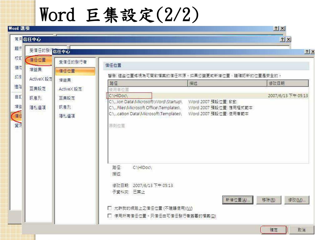Screen dimensions: 320x240
Task: Open 增益集 in front Trust Center sidebar
Action: pyautogui.click(x=65, y=80)
